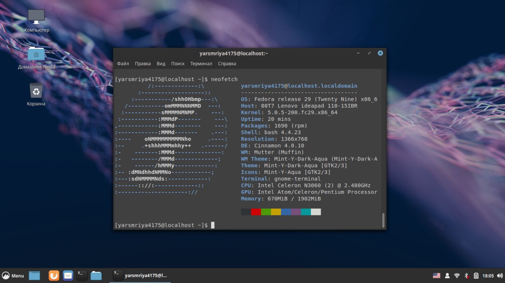Click yarsmriya4175@localhost.localdomain header text

[299, 86]
